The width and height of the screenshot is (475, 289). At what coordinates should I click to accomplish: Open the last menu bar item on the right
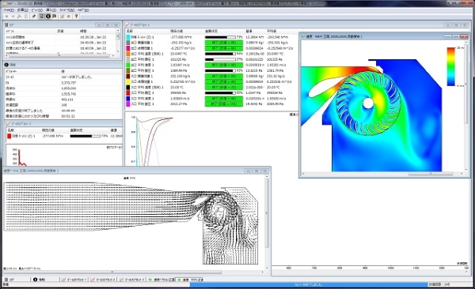[x=83, y=10]
